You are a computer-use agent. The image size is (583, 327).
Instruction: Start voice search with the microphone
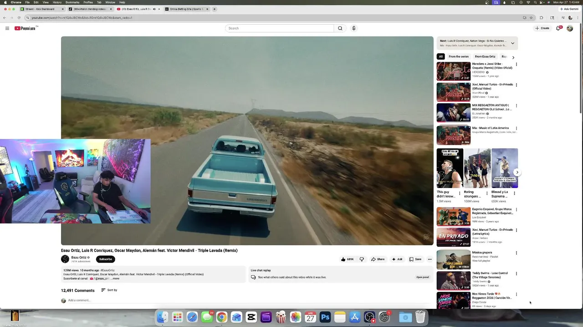click(x=354, y=28)
